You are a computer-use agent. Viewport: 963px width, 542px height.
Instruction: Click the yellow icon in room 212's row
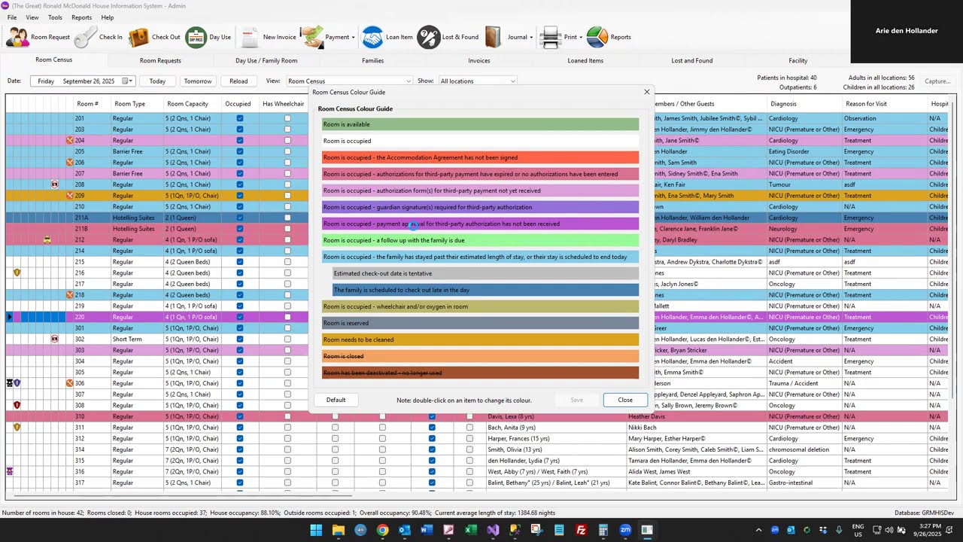point(47,239)
